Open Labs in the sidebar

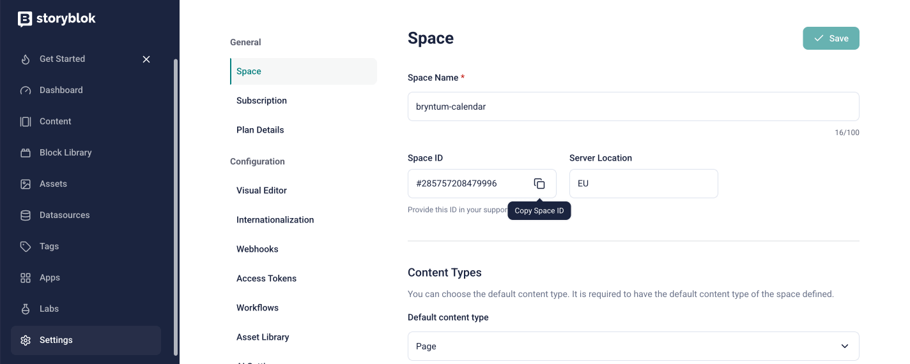coord(49,309)
